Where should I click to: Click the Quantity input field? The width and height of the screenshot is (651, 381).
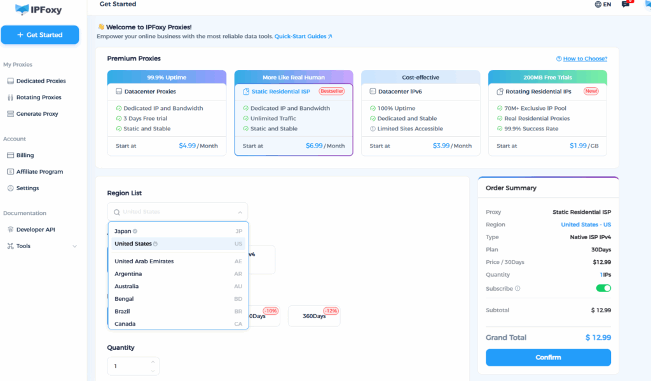point(127,366)
